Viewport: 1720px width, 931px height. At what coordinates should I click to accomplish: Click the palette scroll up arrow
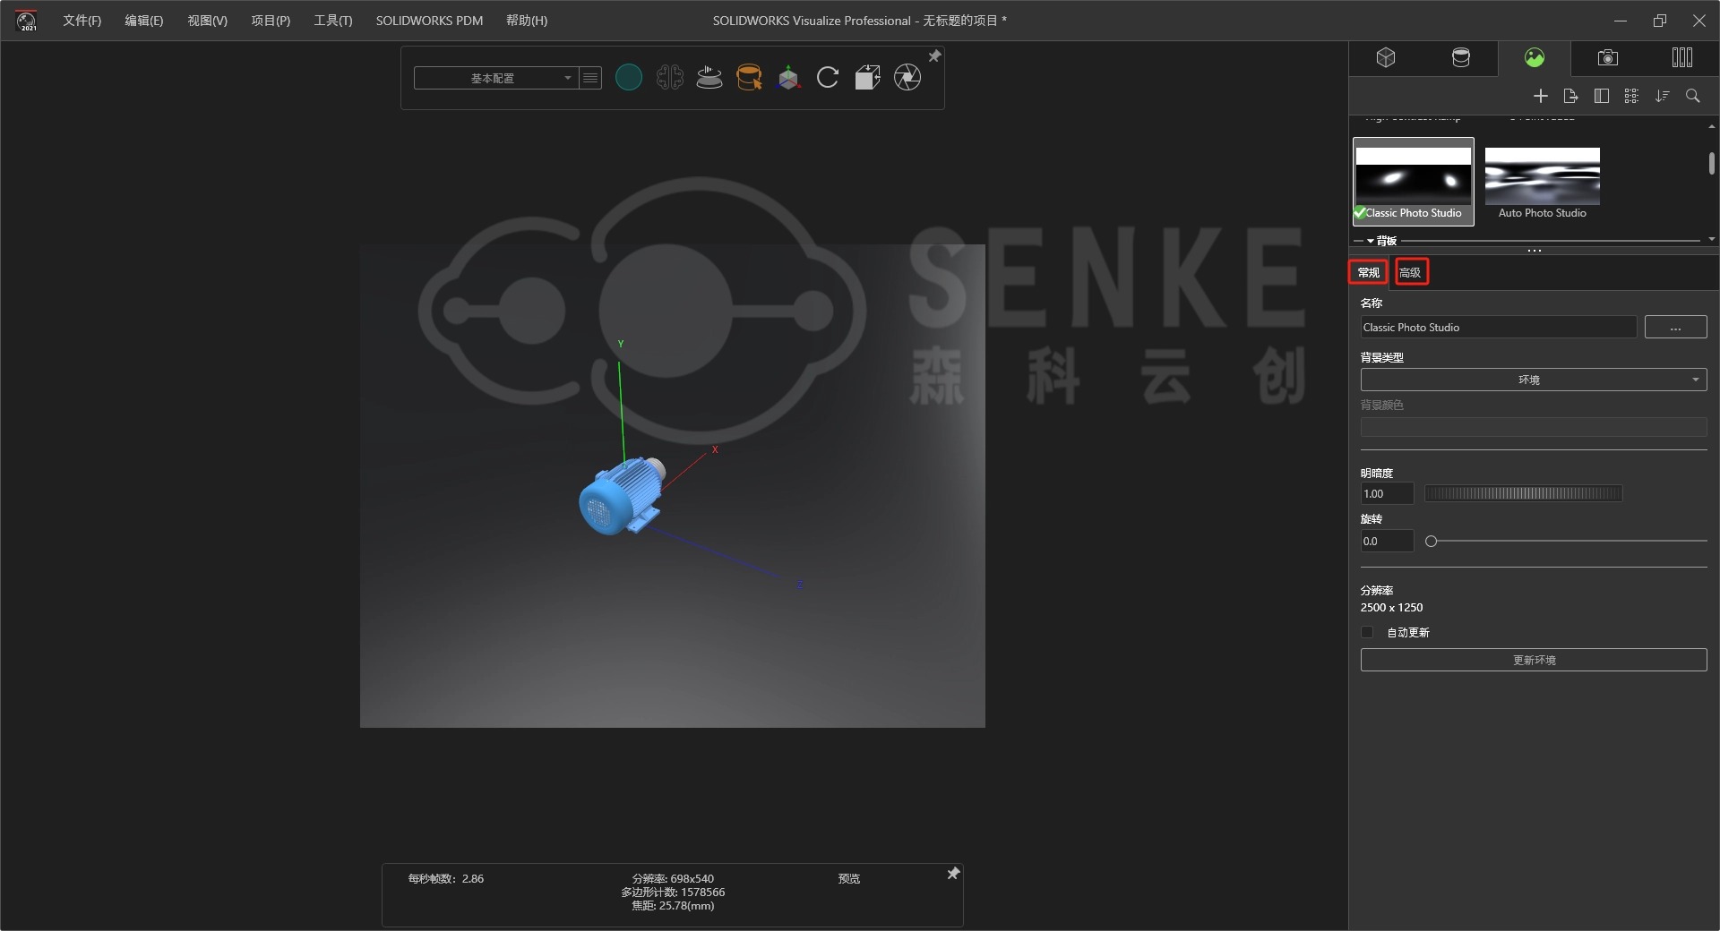click(1711, 127)
